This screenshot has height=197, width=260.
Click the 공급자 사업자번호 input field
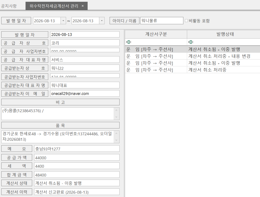(85, 50)
